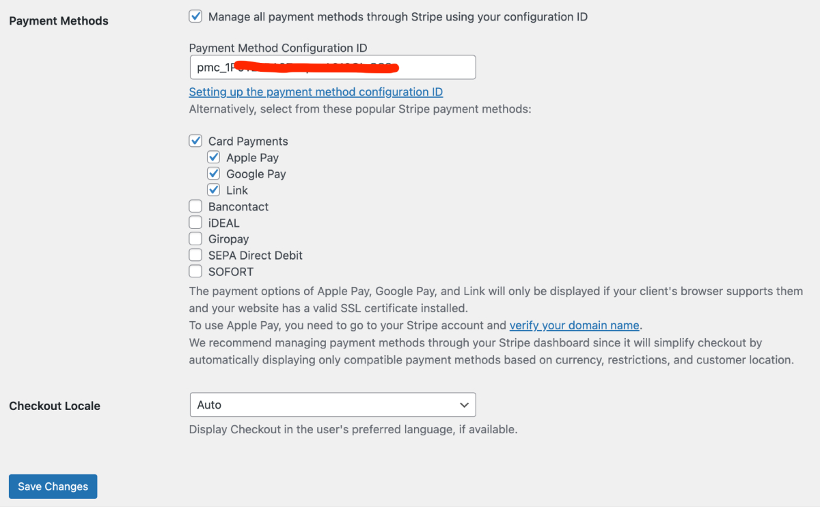
Task: Click the SEPA Direct Debit label
Action: pos(256,256)
